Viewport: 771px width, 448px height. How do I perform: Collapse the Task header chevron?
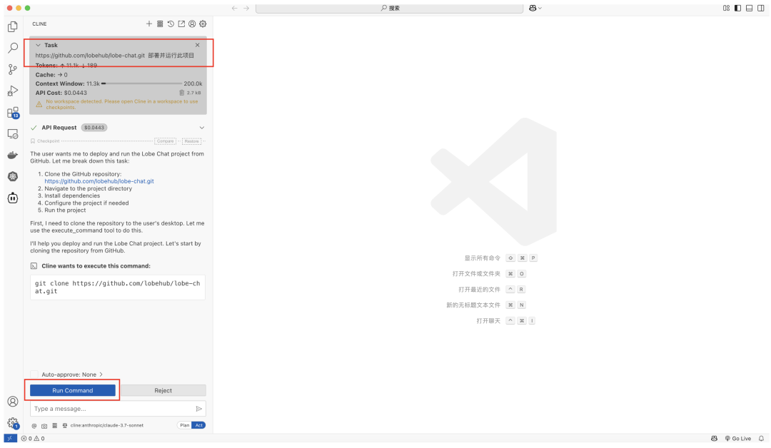coord(38,45)
